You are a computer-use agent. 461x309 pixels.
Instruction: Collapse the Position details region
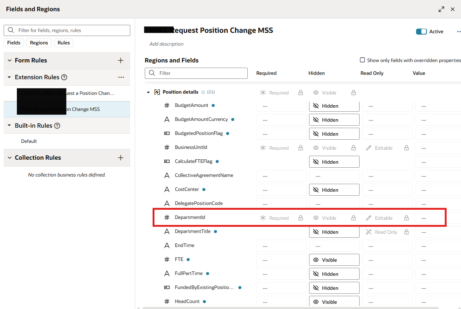tap(148, 92)
